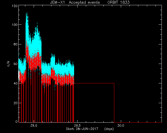Click the y-axis tick label 80
The height and width of the screenshot is (133, 167).
[x=15, y=44]
